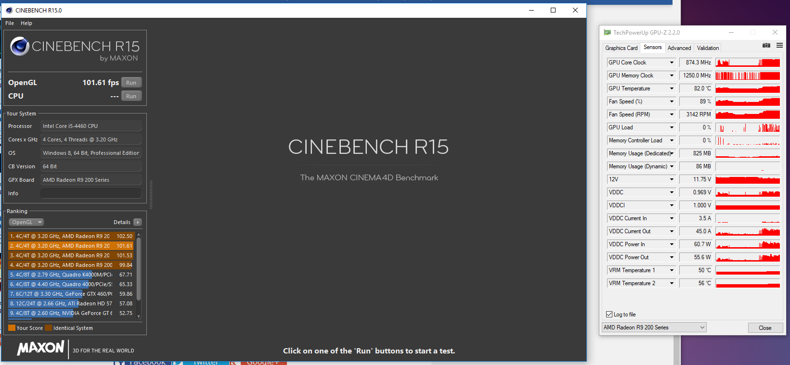
Task: Open the GPU Load sensor dropdown
Action: (672, 127)
